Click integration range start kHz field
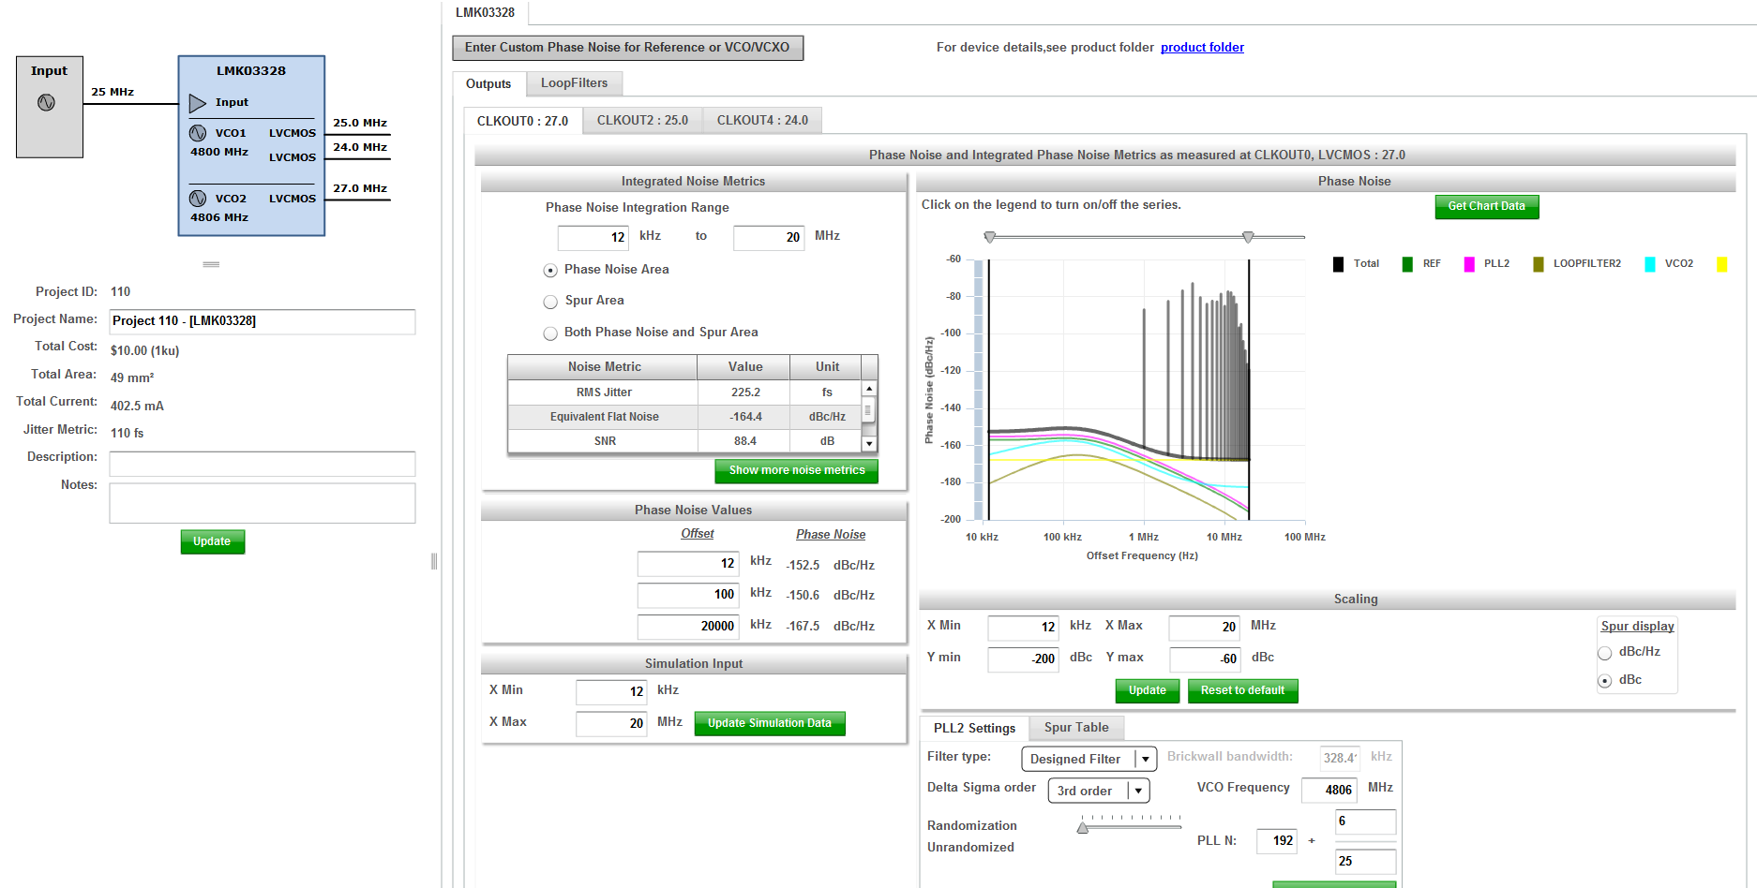Image resolution: width=1757 pixels, height=888 pixels. pyautogui.click(x=593, y=238)
